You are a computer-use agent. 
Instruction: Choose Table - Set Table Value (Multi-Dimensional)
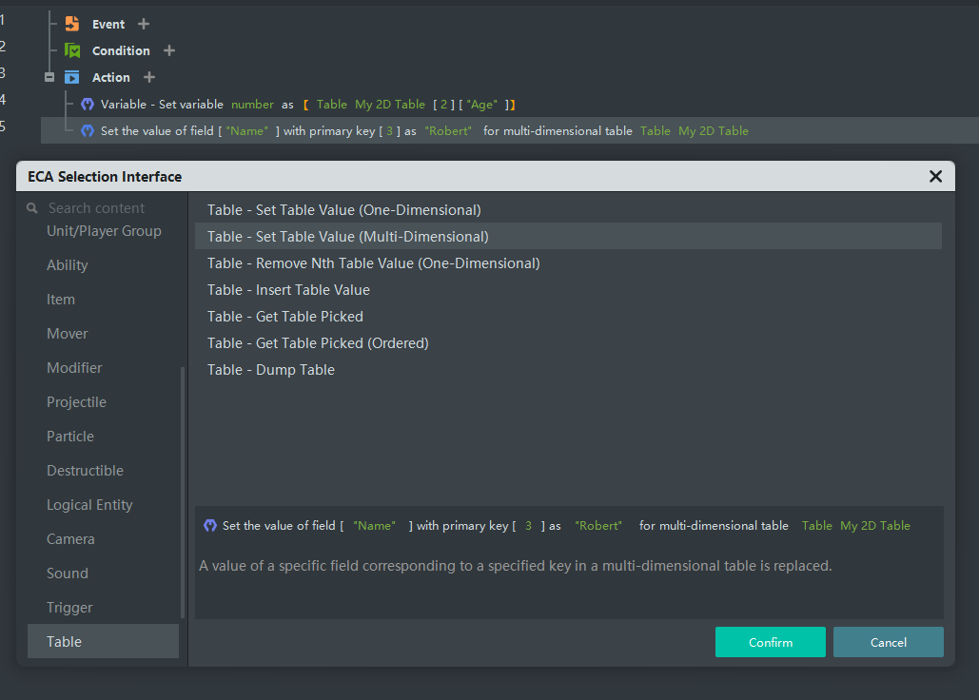pos(568,237)
